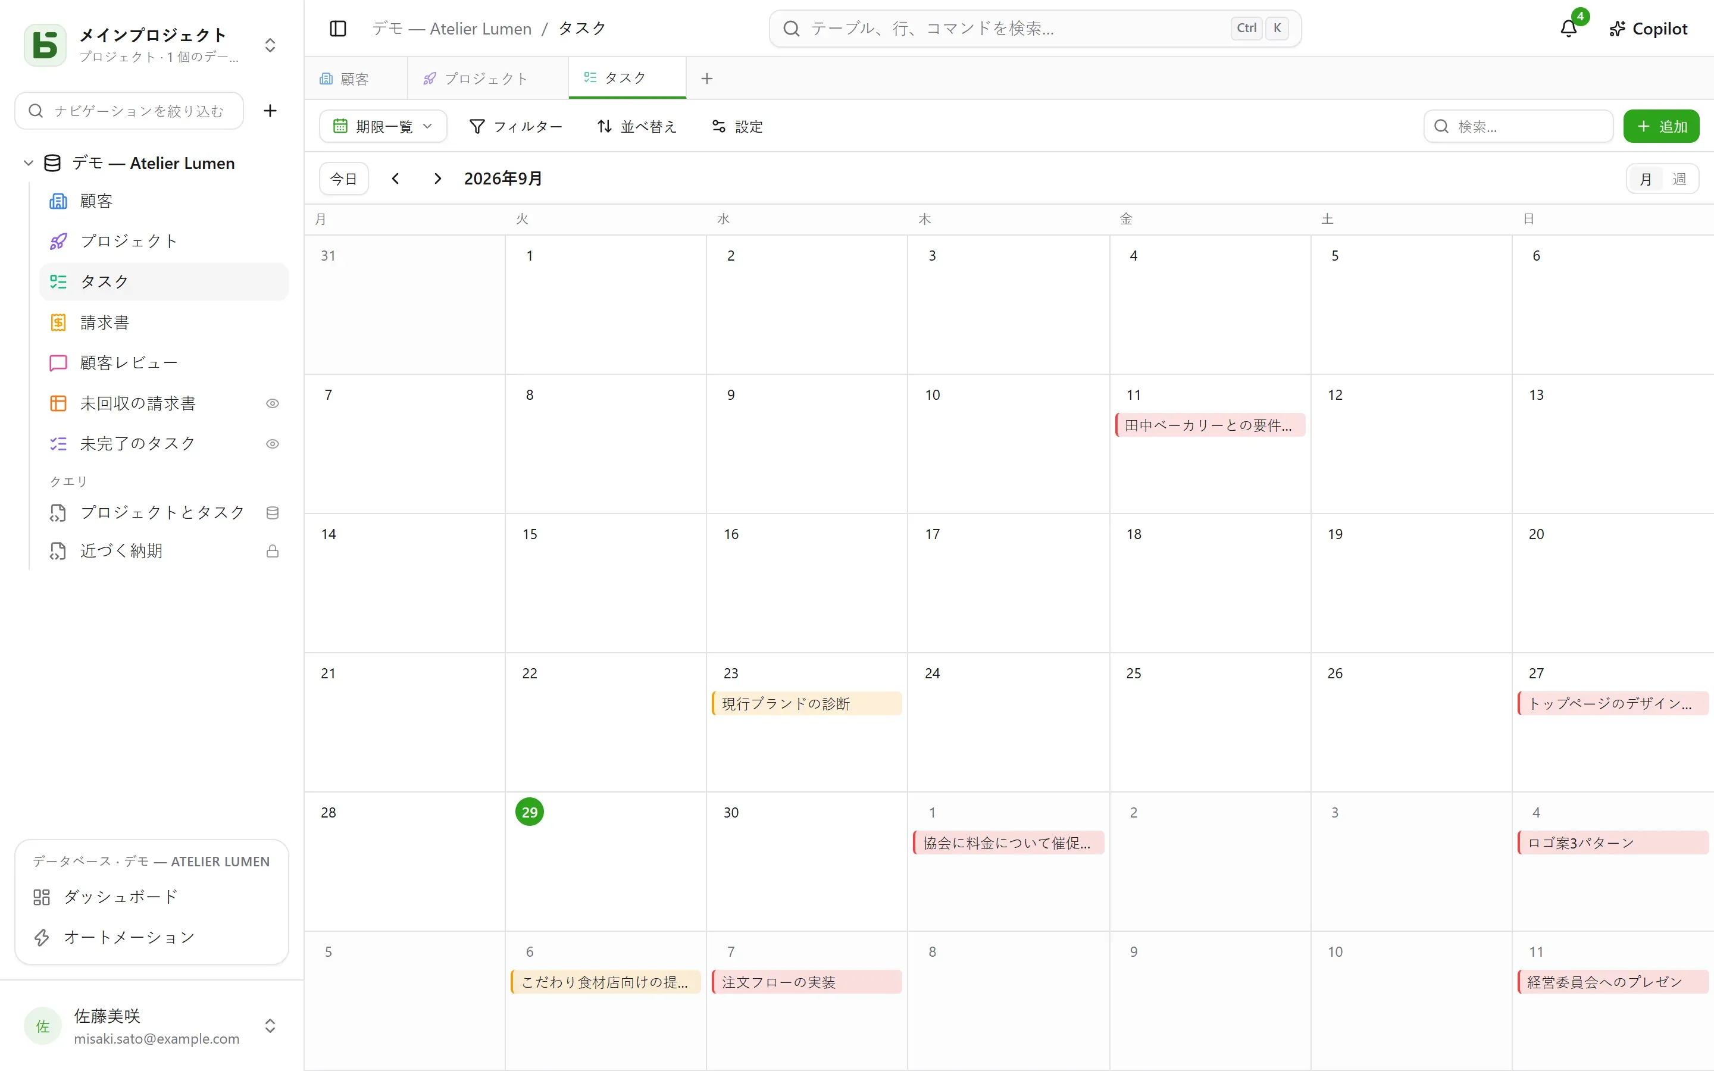1714x1071 pixels.
Task: Add new tab with plus
Action: click(707, 79)
